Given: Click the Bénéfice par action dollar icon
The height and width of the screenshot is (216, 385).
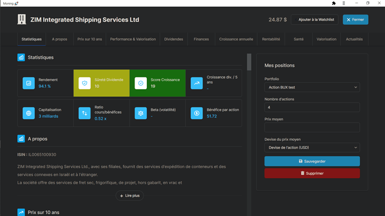Looking at the screenshot, I should [x=196, y=113].
